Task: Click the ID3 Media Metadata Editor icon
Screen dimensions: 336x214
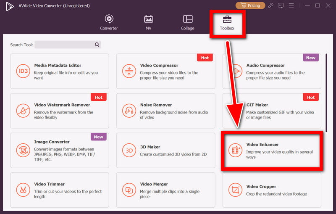Action: click(x=23, y=71)
